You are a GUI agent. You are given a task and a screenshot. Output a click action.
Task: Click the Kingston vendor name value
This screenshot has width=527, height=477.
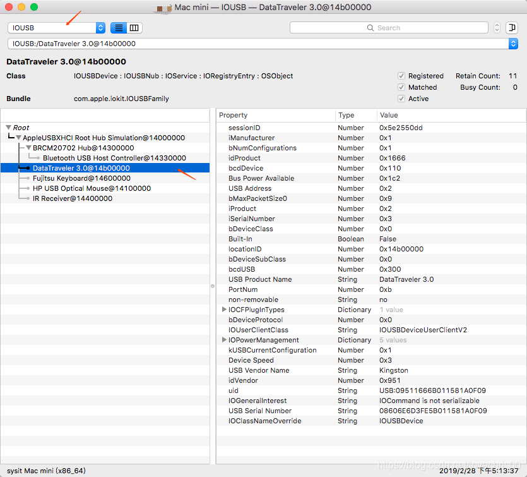point(394,370)
